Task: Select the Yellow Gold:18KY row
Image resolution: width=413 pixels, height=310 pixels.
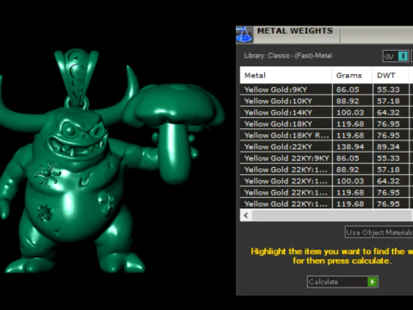Action: [326, 124]
